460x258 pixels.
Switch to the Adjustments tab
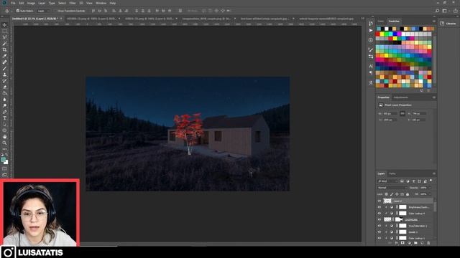[x=401, y=97]
